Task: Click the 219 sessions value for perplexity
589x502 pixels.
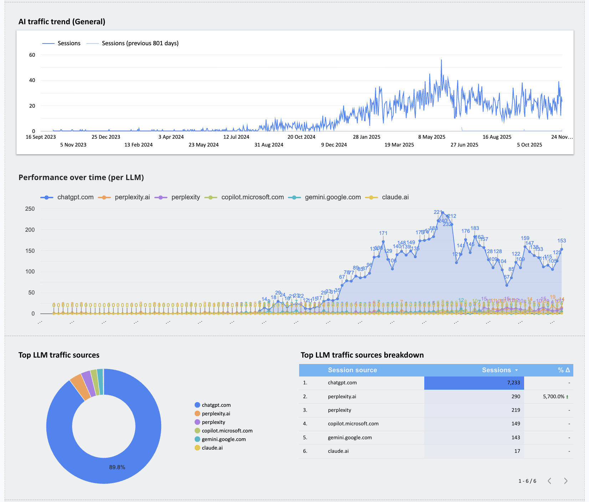Action: tap(516, 410)
